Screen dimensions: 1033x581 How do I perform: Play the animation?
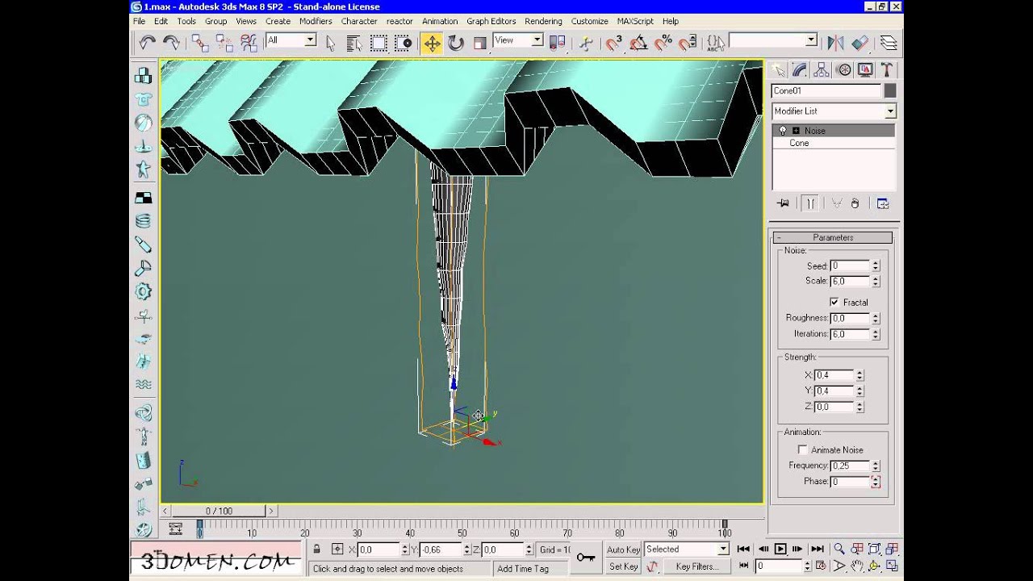[780, 549]
